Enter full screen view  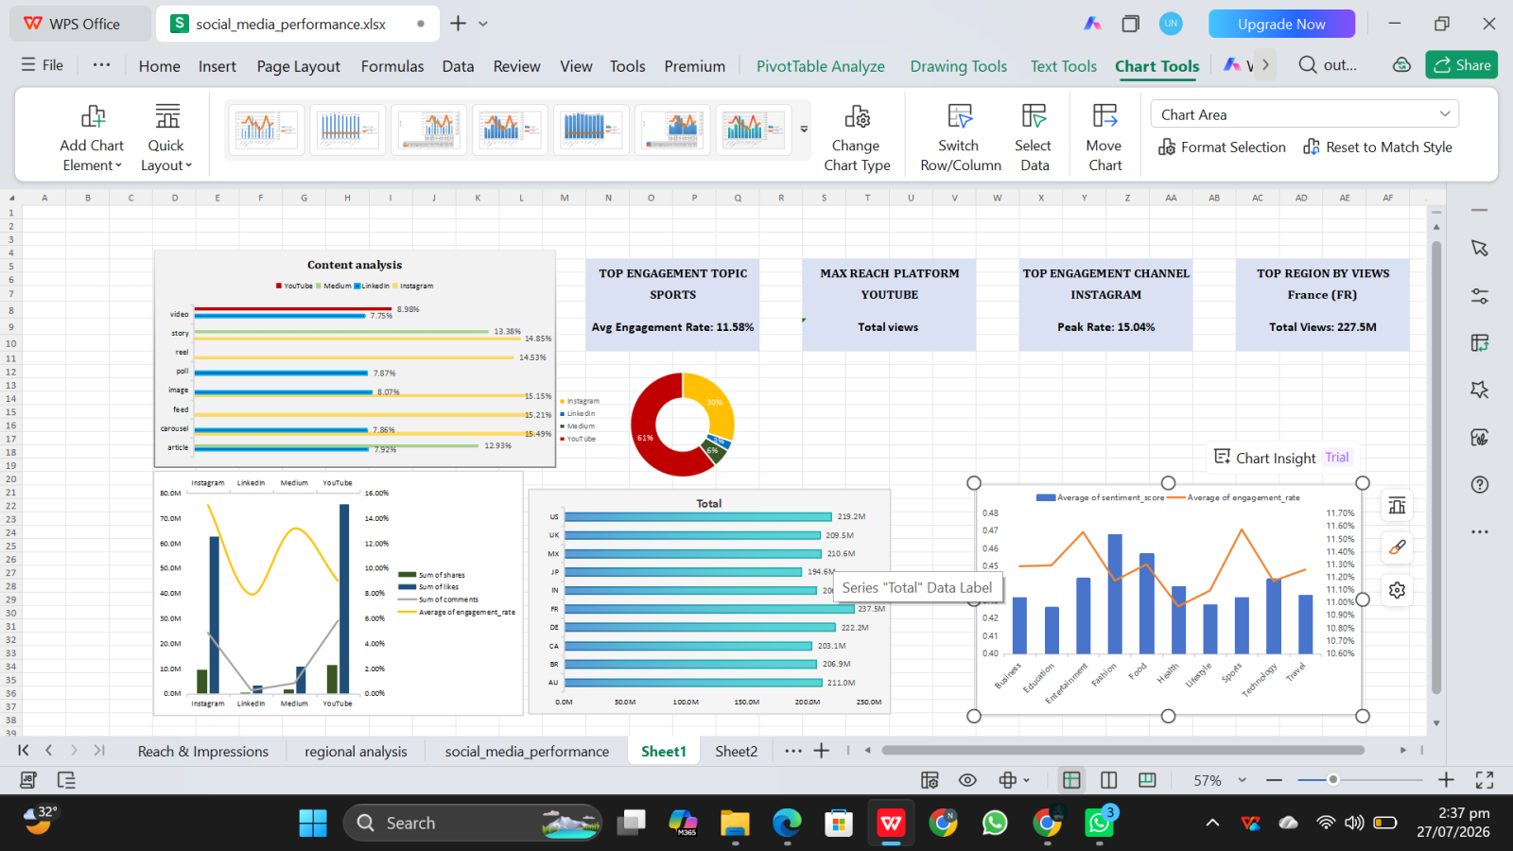1485,780
